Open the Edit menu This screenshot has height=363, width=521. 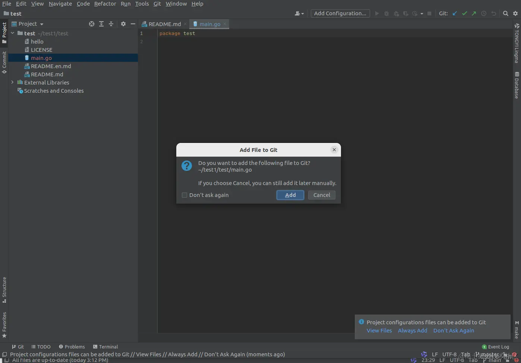21,4
